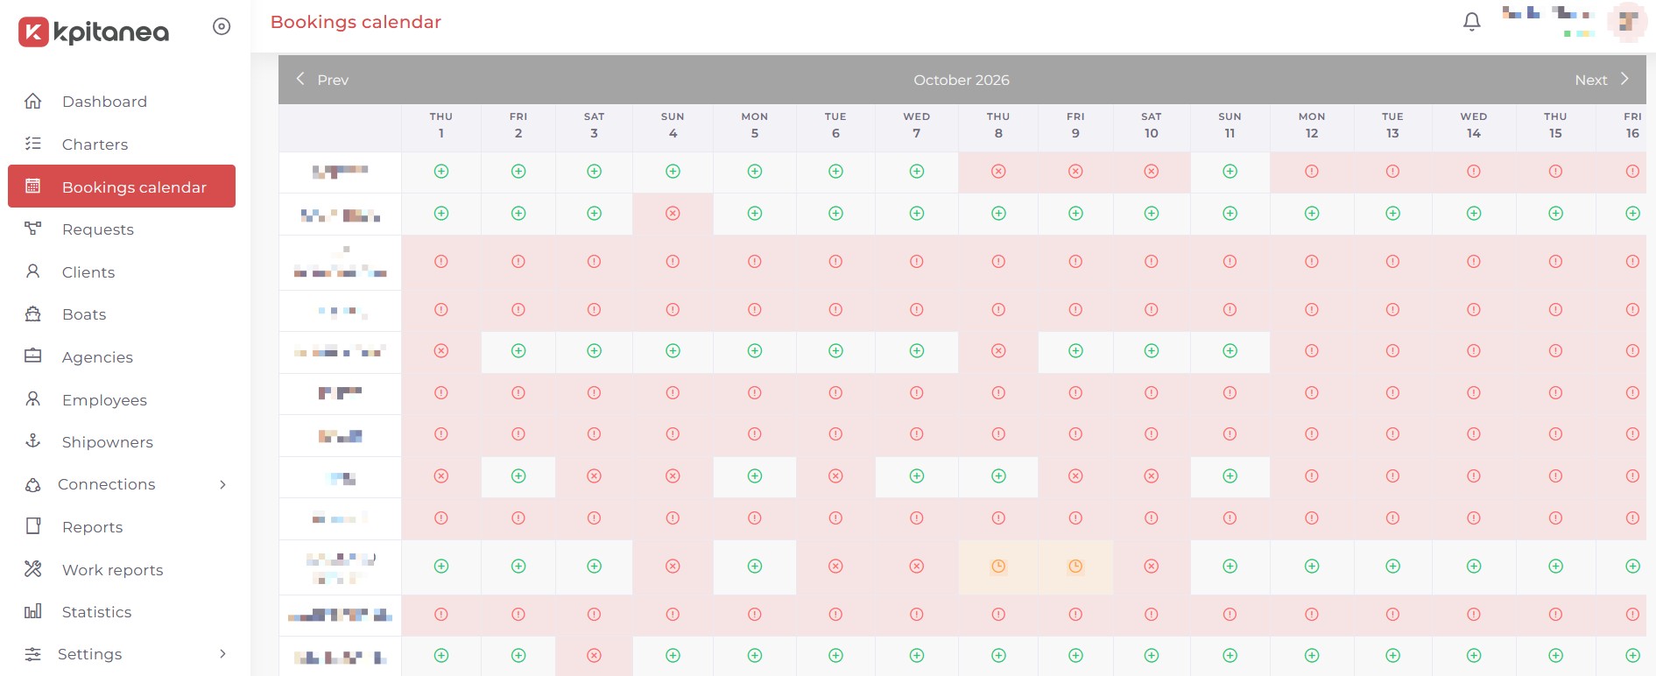Click the Work reports tools icon
Viewport: 1656px width, 676px height.
(x=33, y=569)
